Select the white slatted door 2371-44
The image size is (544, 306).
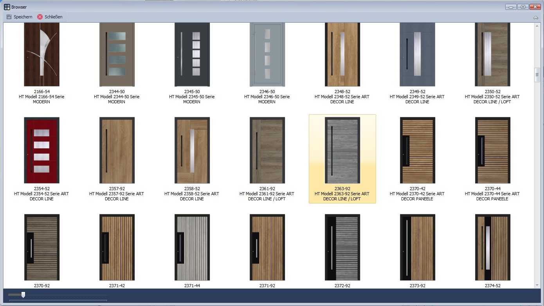tap(192, 247)
